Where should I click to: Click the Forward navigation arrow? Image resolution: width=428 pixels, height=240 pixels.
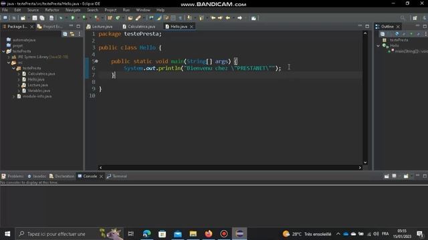tap(239, 18)
